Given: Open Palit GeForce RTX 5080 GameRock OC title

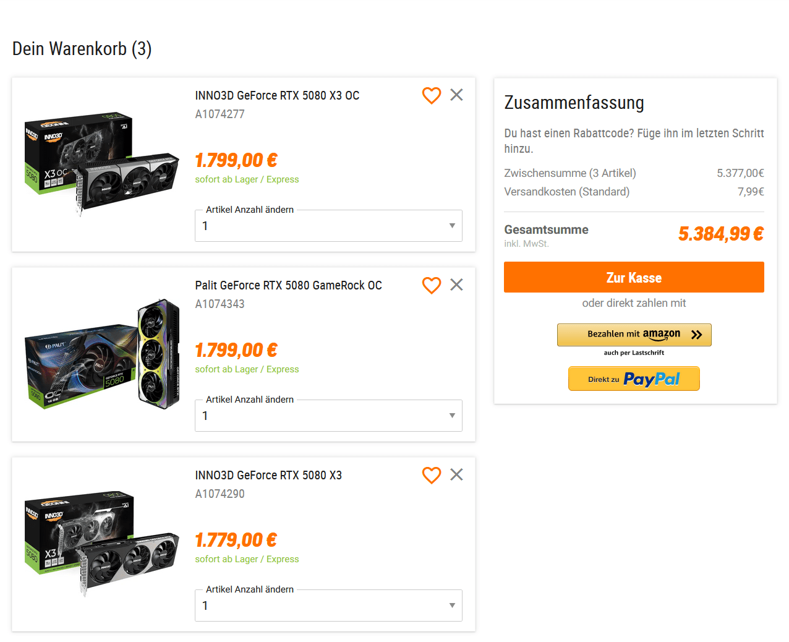Looking at the screenshot, I should pos(288,285).
